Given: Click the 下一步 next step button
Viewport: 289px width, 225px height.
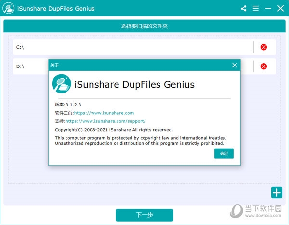Looking at the screenshot, I should click(x=144, y=215).
